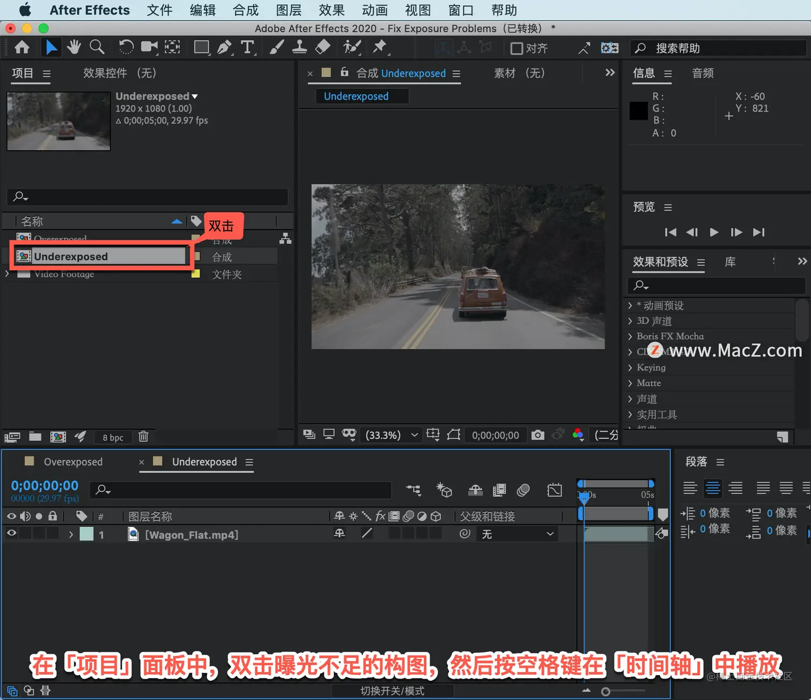
Task: Play the preview with play button
Action: point(714,232)
